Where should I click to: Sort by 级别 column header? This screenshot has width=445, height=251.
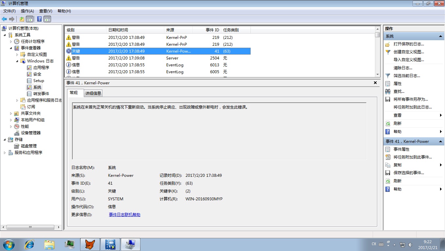85,30
